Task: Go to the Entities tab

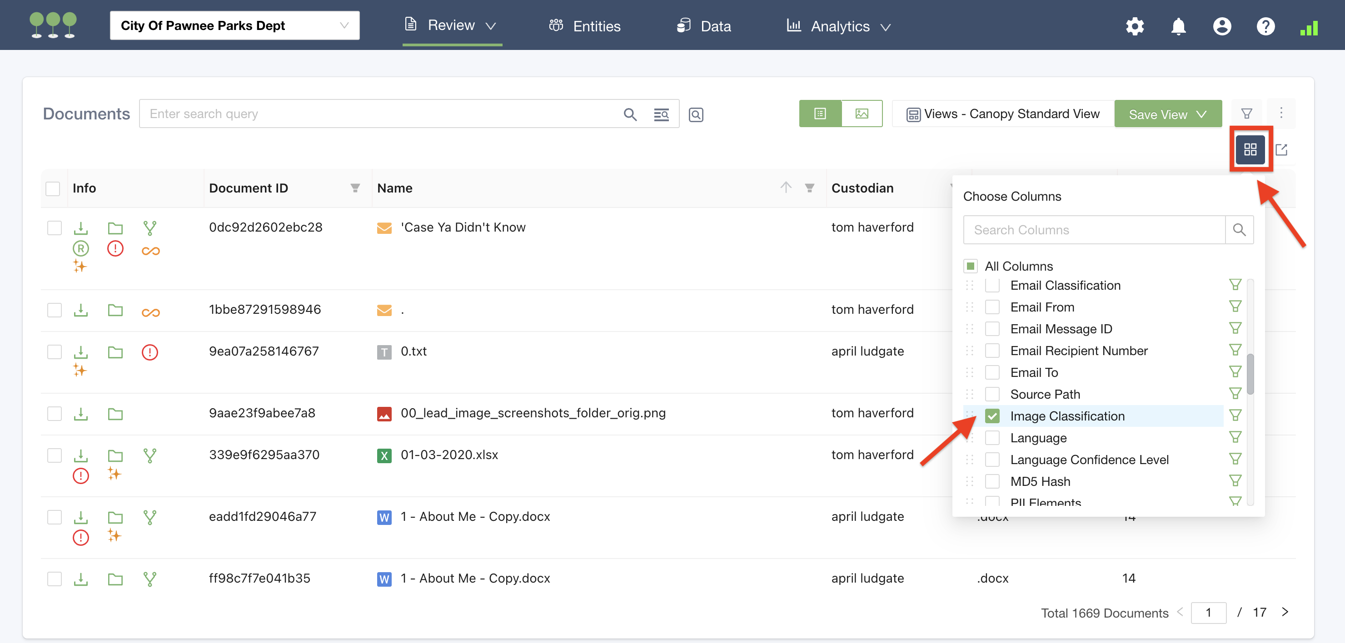Action: tap(585, 26)
